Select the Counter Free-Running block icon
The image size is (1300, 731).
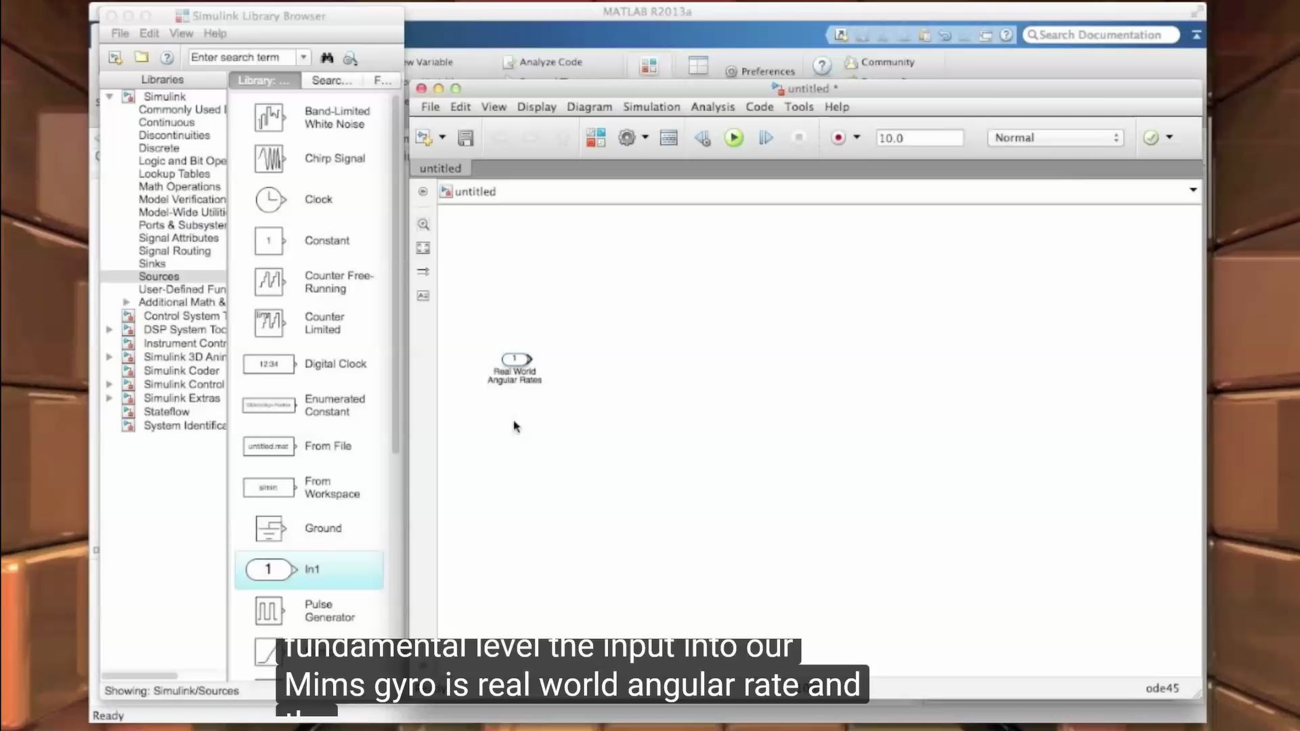[269, 282]
